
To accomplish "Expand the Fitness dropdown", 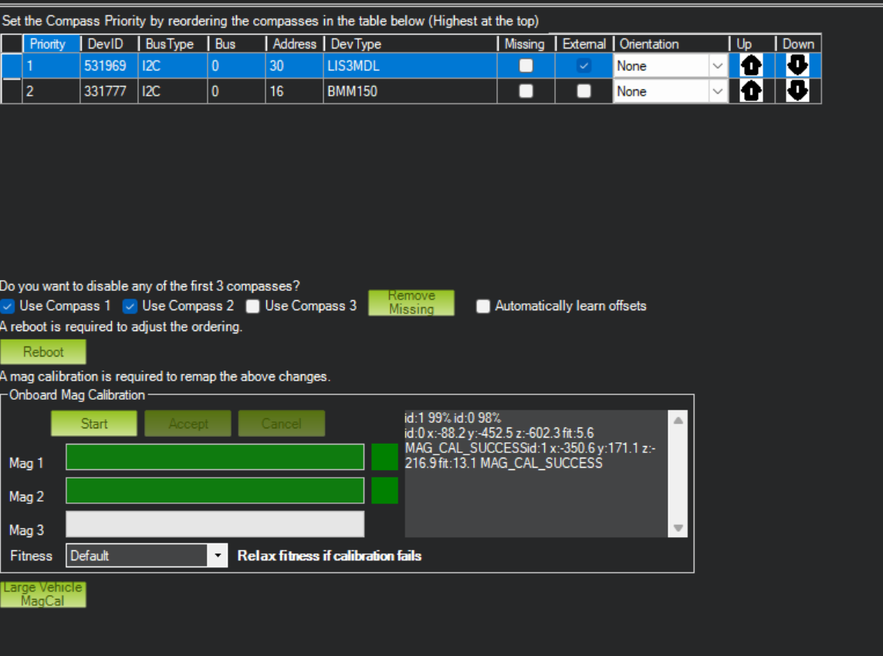I will click(218, 556).
